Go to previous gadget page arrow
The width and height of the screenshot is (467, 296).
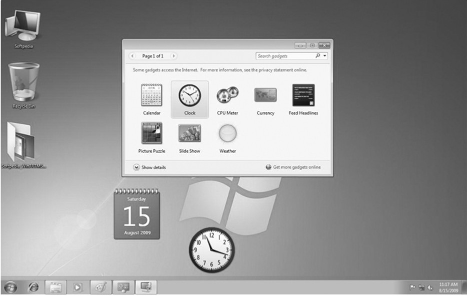tap(132, 56)
